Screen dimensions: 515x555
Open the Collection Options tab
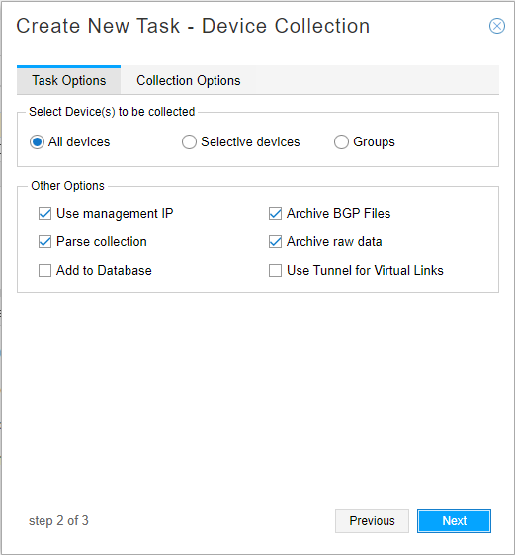coord(189,80)
